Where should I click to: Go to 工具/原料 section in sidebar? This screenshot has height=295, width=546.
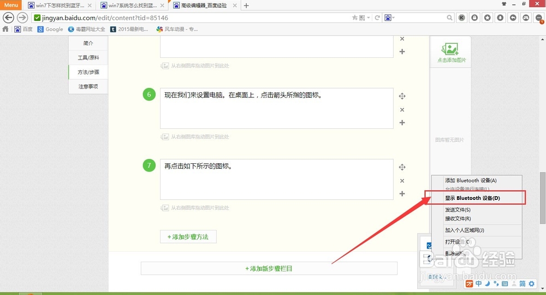tap(88, 57)
